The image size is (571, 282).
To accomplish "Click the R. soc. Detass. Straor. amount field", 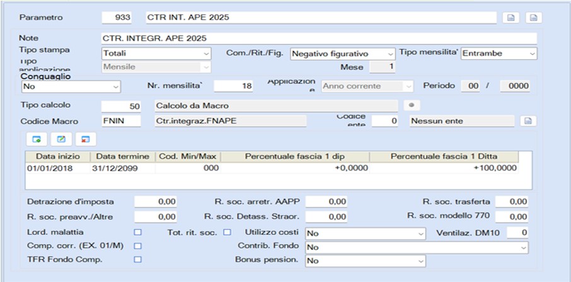I will (x=326, y=217).
